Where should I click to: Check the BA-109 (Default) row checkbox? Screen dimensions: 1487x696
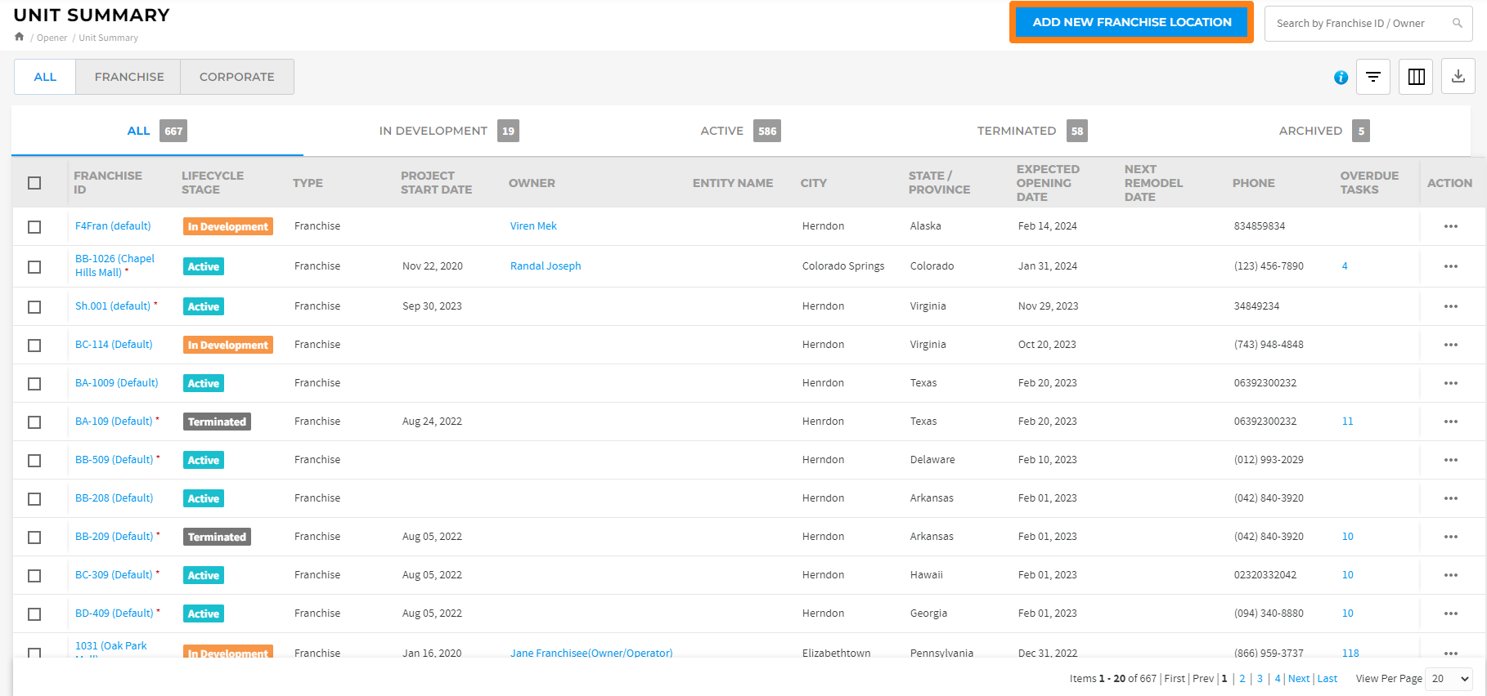34,422
